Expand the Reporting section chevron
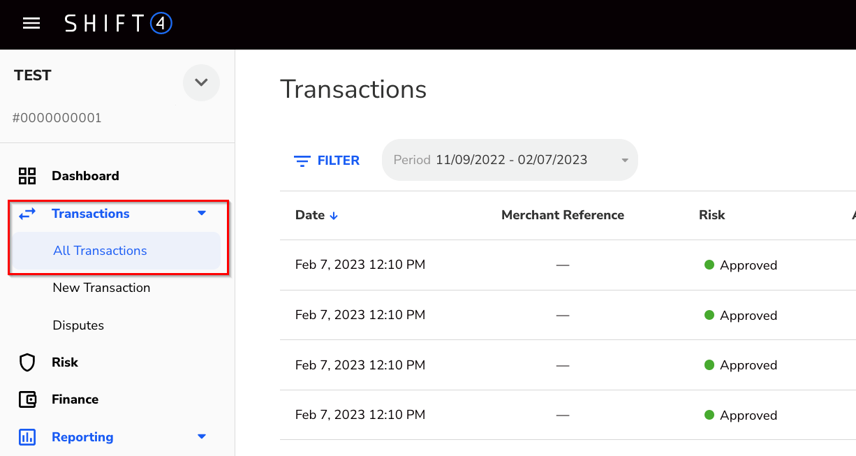The height and width of the screenshot is (456, 856). pyautogui.click(x=202, y=436)
